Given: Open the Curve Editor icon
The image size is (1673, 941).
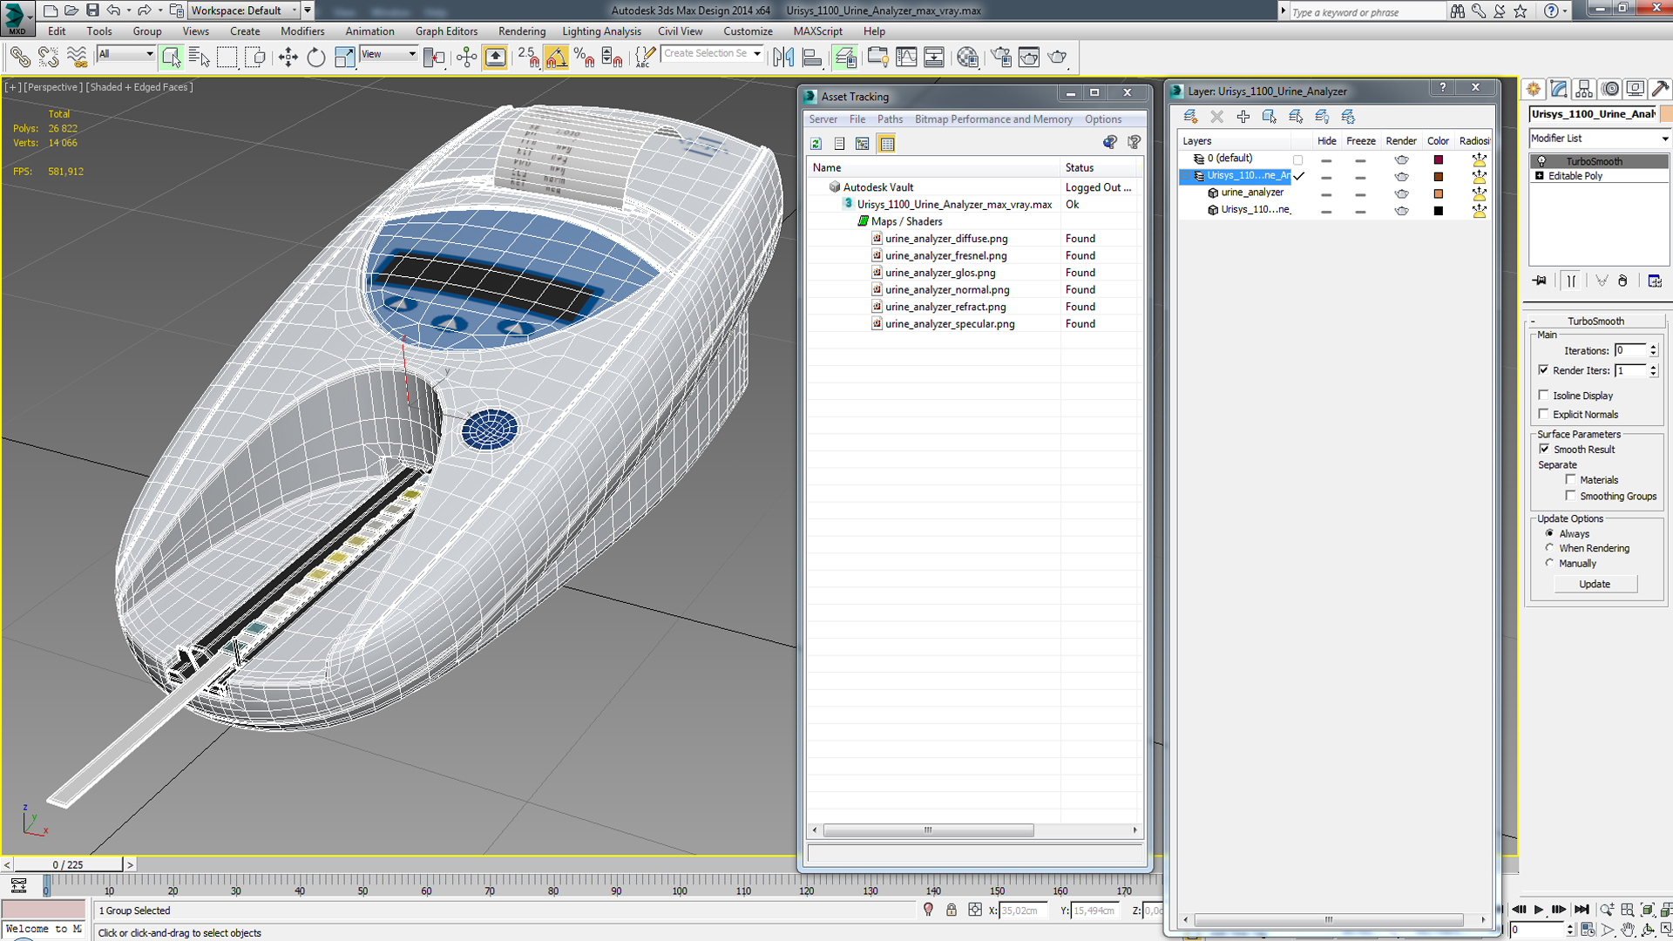Looking at the screenshot, I should [x=906, y=58].
